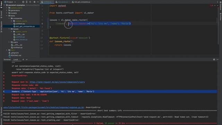Click the 'def issues_route' code line
Viewport: 222px width, 125px height.
61,41
